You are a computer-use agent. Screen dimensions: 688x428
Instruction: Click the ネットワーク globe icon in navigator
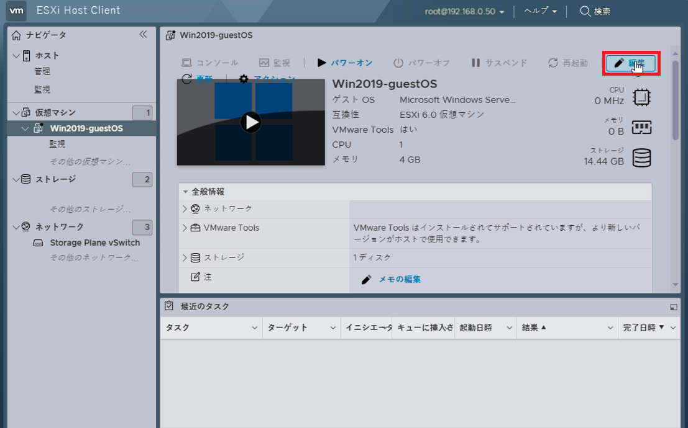[x=26, y=226]
